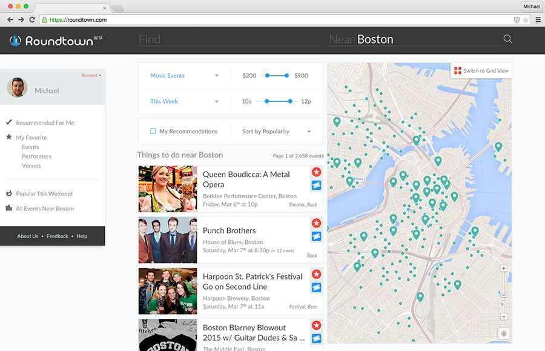Click Michael user button in browser
The height and width of the screenshot is (351, 545).
tap(532, 6)
